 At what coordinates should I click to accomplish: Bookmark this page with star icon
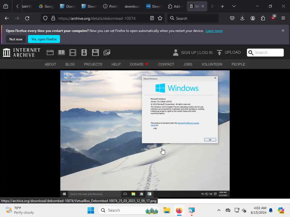160,18
